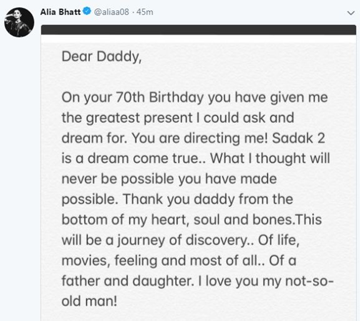Click the 'journey of discovery' text
This screenshot has width=360, height=321.
182,240
